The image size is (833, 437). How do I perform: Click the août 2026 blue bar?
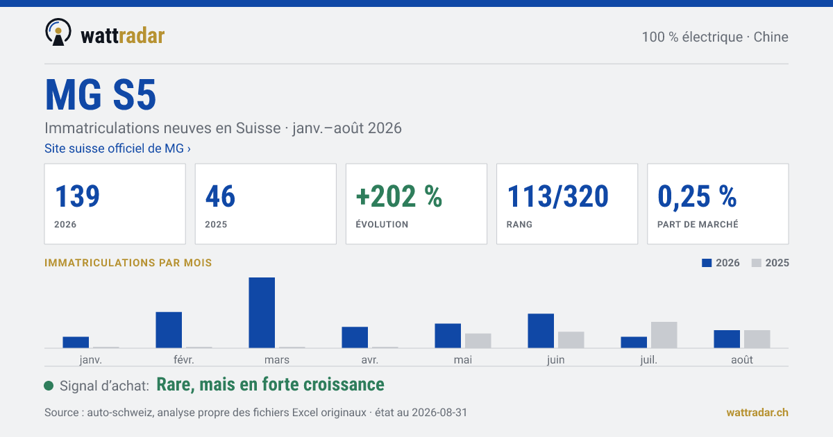pos(727,339)
